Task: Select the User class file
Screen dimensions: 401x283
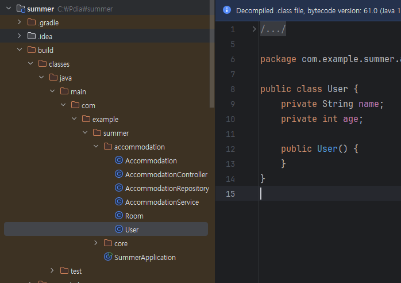Action: tap(106, 229)
